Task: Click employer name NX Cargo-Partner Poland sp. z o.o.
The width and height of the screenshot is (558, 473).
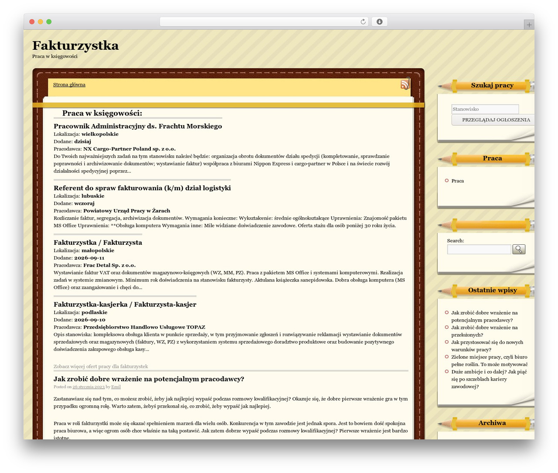Action: pyautogui.click(x=129, y=149)
